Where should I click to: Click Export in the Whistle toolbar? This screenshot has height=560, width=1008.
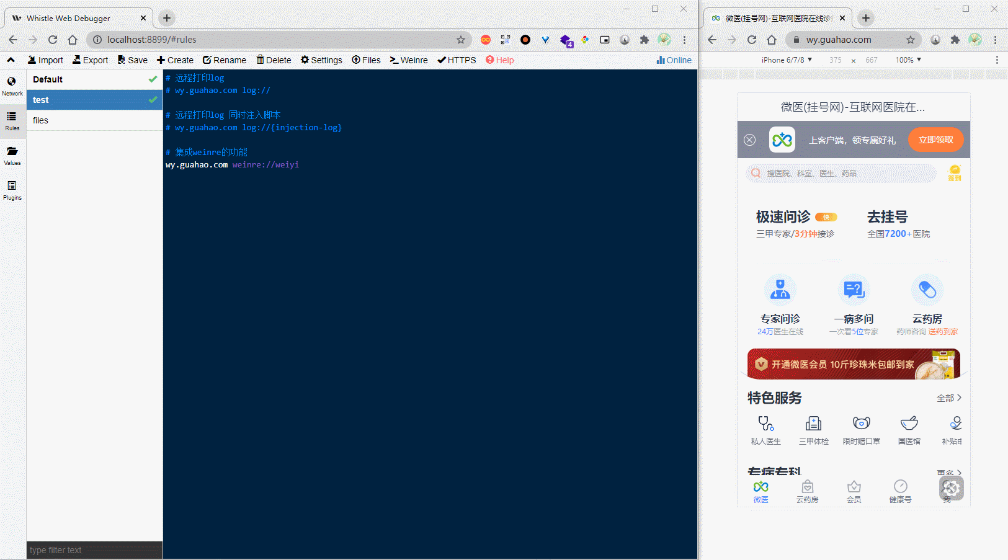tap(90, 60)
